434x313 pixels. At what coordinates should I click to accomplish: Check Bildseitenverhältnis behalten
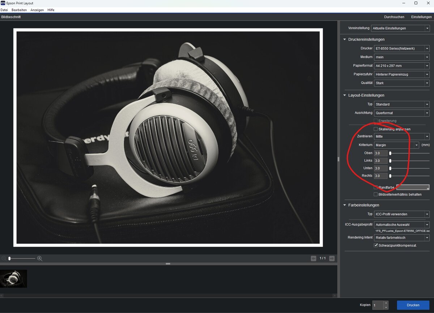pyautogui.click(x=376, y=194)
